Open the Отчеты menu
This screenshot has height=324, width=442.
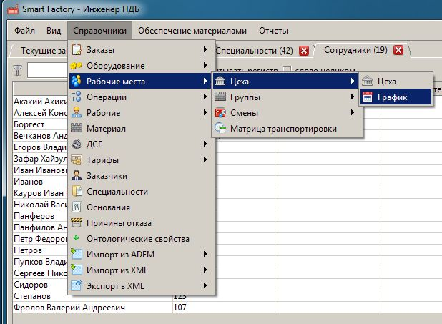tap(273, 31)
